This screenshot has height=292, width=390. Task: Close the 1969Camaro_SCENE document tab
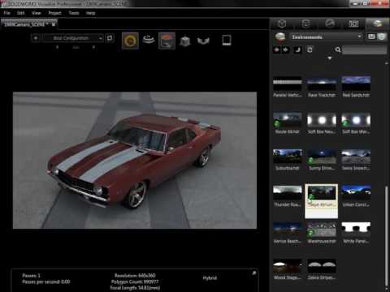click(x=54, y=24)
